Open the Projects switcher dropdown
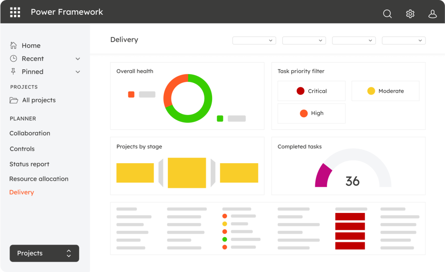Viewport: 445px width, 272px height. click(x=44, y=253)
